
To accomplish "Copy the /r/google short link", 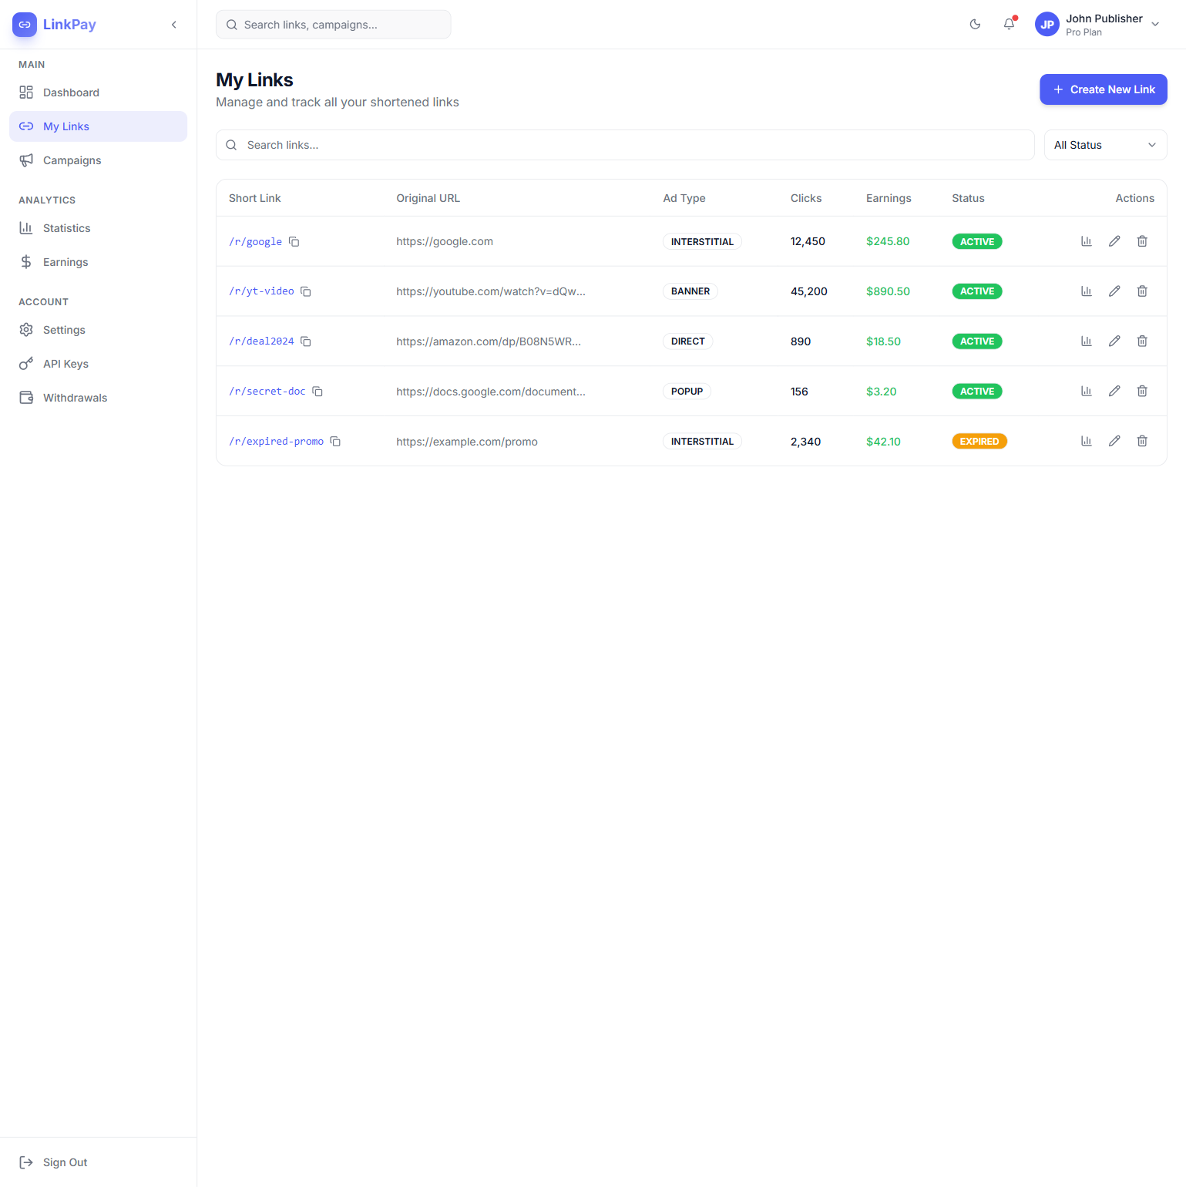I will [x=294, y=241].
